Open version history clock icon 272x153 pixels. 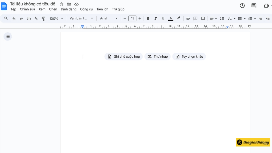(x=242, y=6)
